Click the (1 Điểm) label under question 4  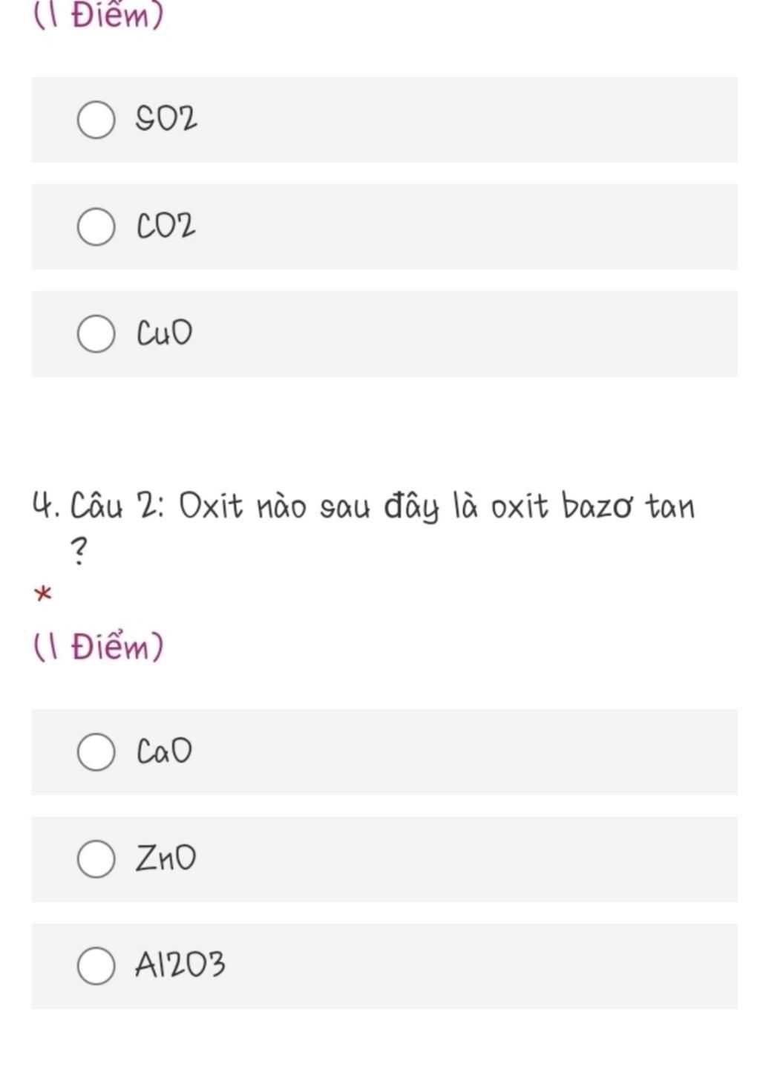[99, 647]
